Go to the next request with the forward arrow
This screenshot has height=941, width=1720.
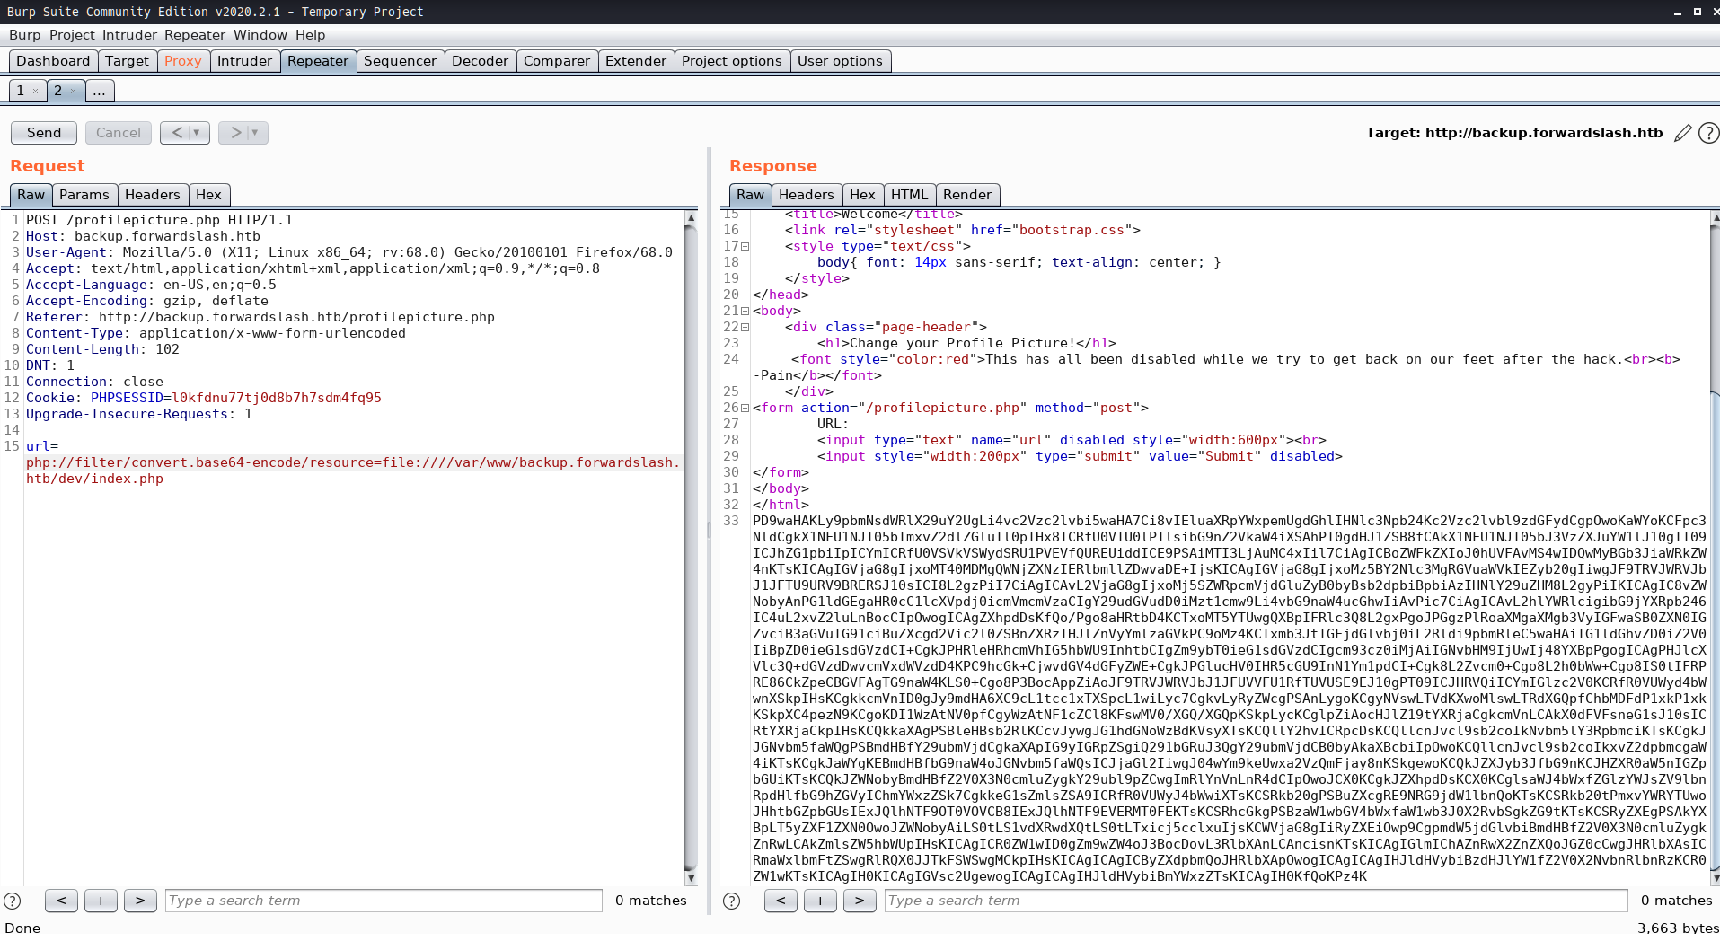click(x=235, y=133)
